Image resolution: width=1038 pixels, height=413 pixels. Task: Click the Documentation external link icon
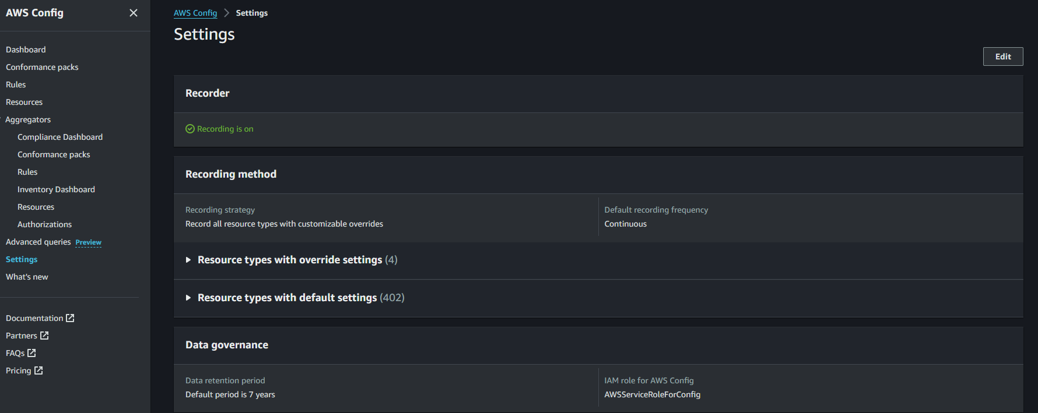(70, 318)
